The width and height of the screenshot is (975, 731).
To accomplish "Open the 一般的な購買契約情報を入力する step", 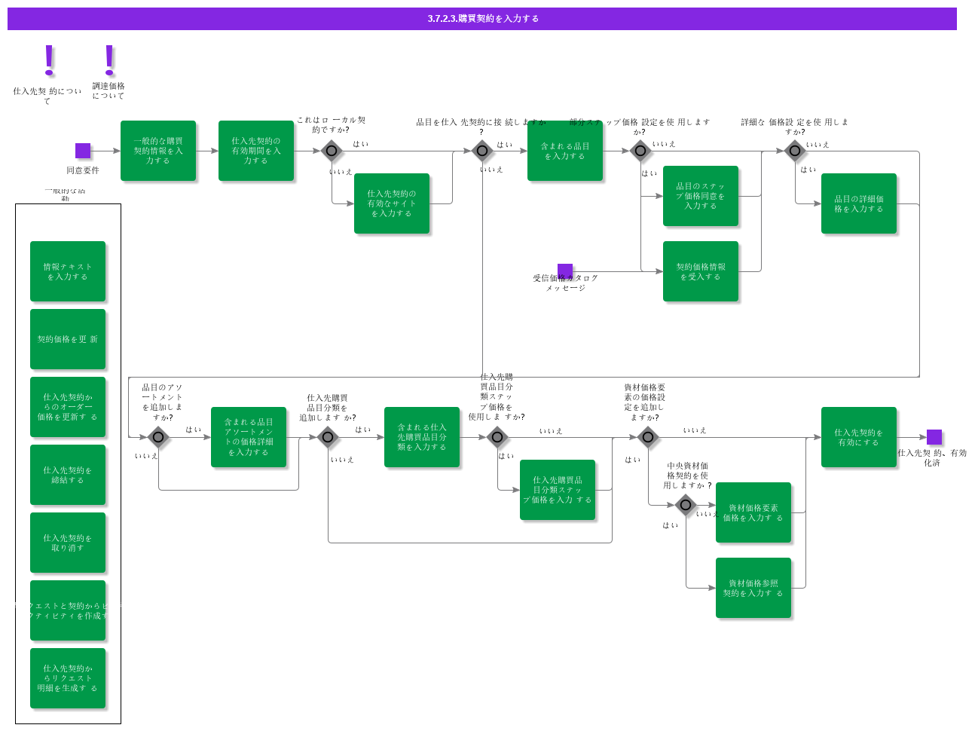I will (x=158, y=151).
